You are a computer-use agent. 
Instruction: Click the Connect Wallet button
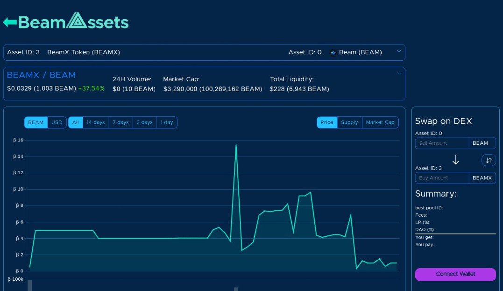tap(455, 274)
